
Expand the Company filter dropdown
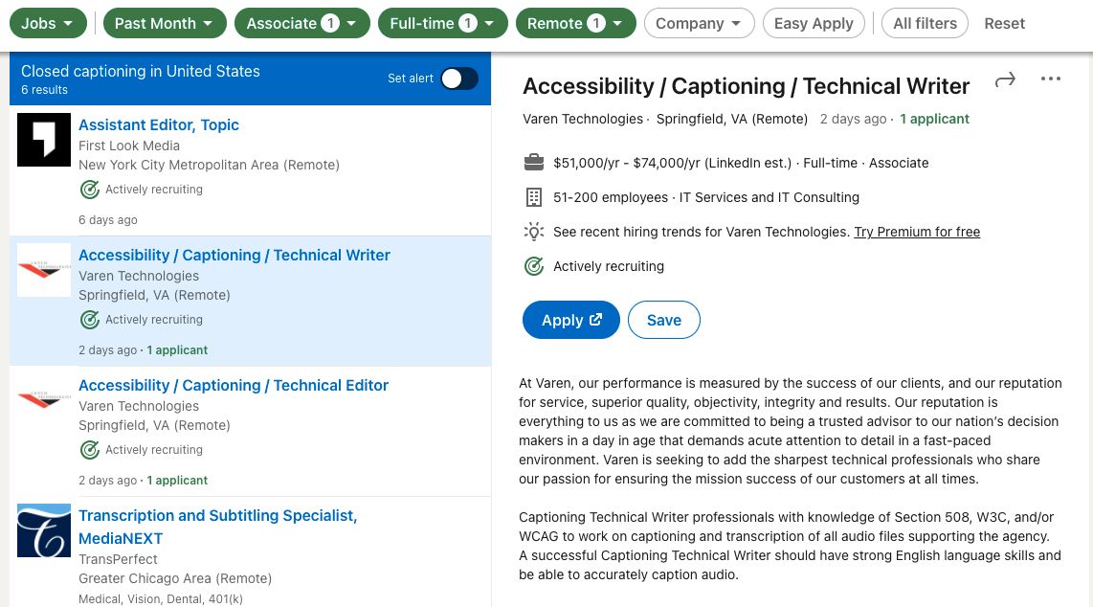(699, 23)
